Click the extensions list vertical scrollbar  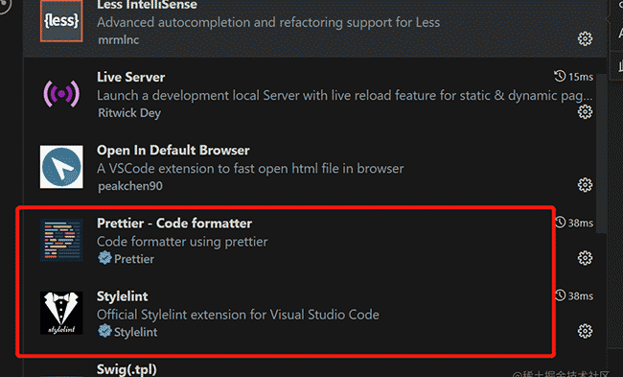tap(602, 153)
